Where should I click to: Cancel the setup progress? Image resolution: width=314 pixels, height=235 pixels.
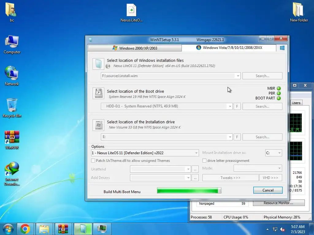click(268, 190)
